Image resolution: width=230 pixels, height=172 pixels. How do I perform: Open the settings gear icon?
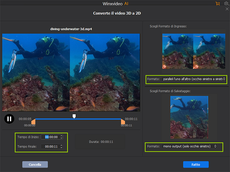pyautogui.click(x=226, y=3)
